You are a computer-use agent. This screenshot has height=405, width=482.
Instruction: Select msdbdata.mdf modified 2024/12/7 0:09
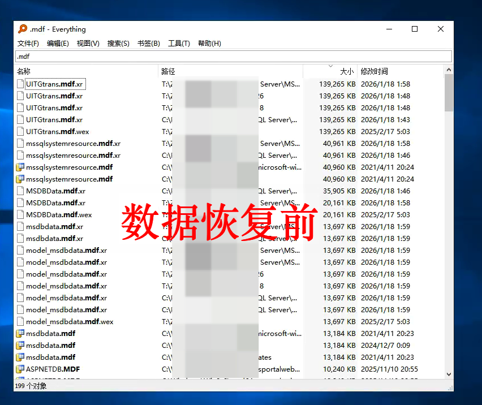51,346
